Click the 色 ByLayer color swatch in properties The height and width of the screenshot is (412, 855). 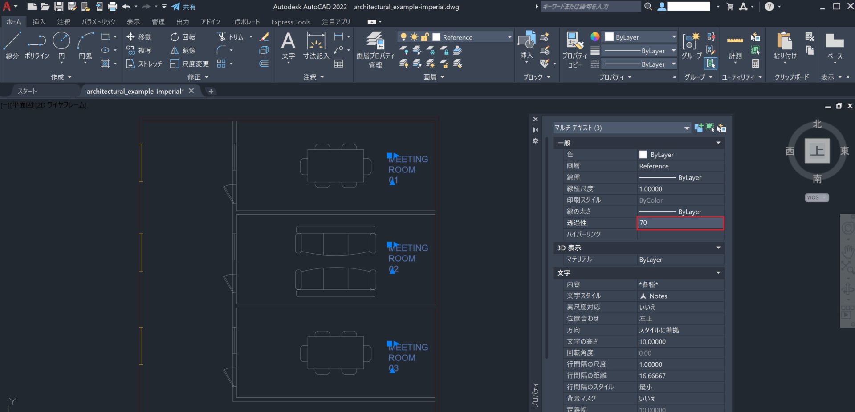(643, 155)
